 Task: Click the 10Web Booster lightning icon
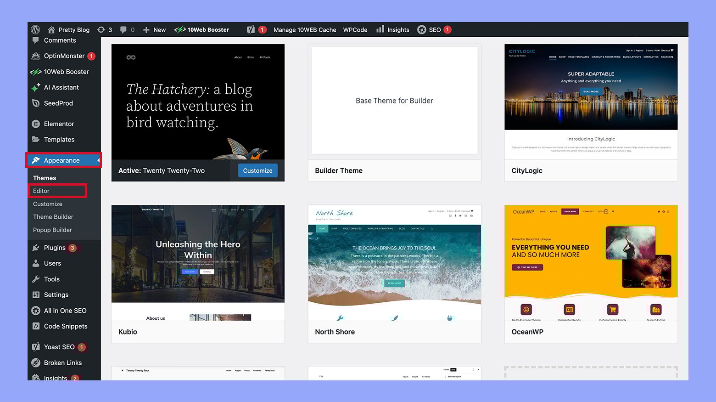pyautogui.click(x=36, y=72)
